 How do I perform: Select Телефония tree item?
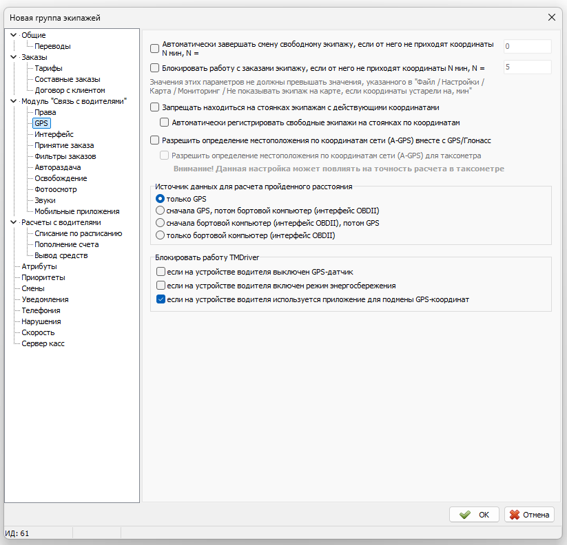(41, 310)
